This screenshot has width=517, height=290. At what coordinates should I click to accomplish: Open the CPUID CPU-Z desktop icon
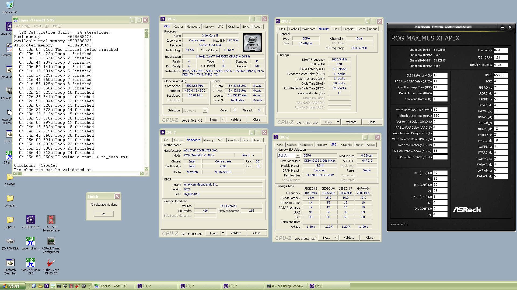pos(30,220)
